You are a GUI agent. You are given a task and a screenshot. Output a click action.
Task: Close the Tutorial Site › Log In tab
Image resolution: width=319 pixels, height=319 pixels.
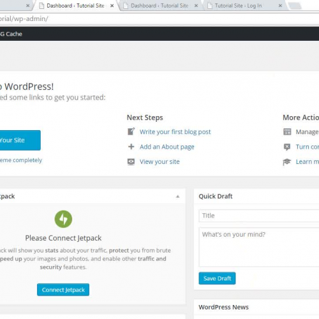click(x=280, y=6)
